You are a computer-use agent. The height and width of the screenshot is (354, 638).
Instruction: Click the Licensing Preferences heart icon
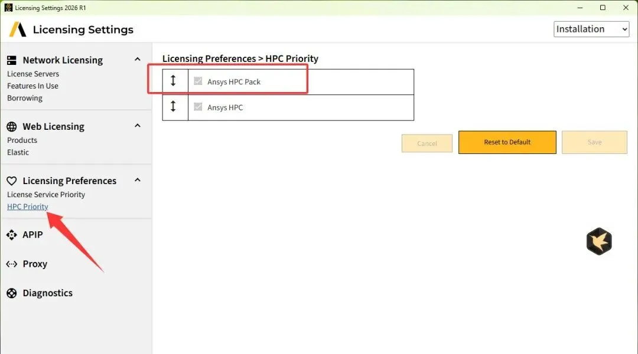(x=12, y=181)
